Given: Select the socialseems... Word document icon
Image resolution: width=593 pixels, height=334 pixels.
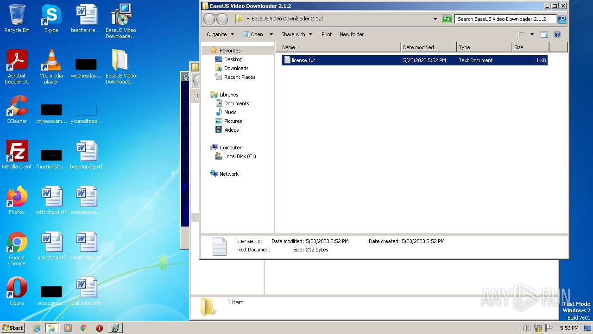Looking at the screenshot, I should click(x=86, y=200).
